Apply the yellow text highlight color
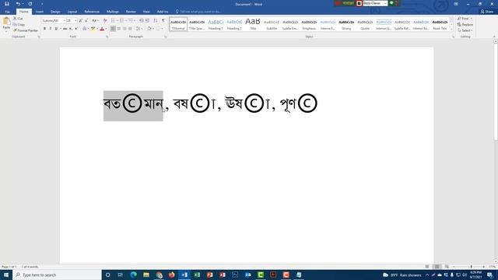This screenshot has height=280, width=498. tap(93, 29)
